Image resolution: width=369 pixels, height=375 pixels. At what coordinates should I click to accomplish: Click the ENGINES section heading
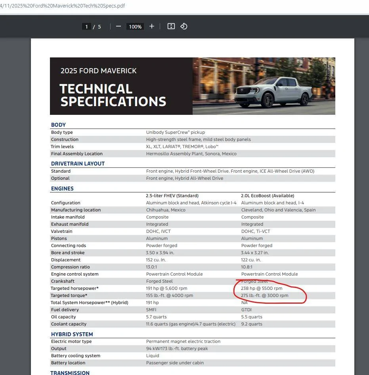[x=62, y=188]
